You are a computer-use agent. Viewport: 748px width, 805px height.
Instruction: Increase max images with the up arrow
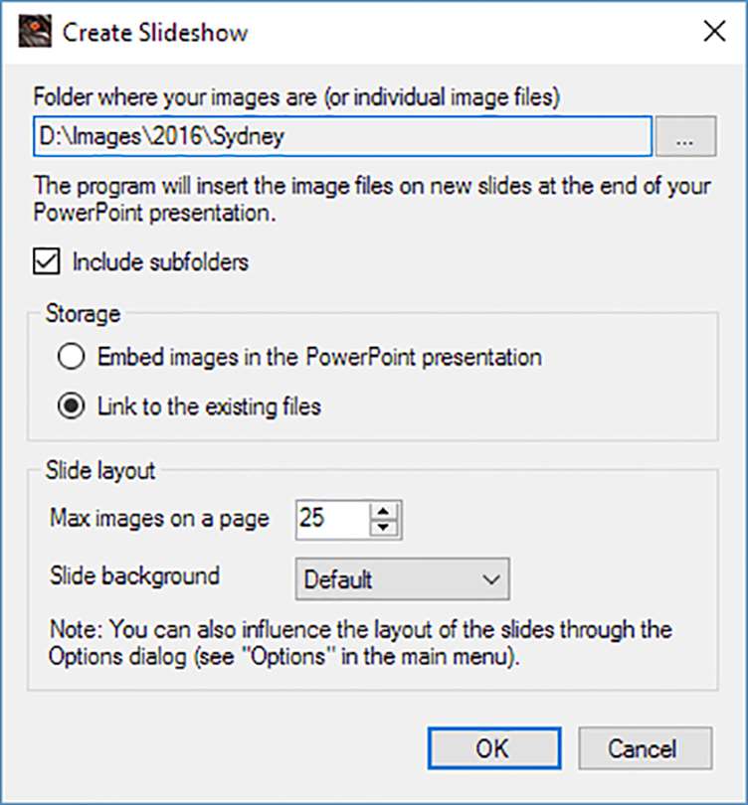click(x=385, y=510)
